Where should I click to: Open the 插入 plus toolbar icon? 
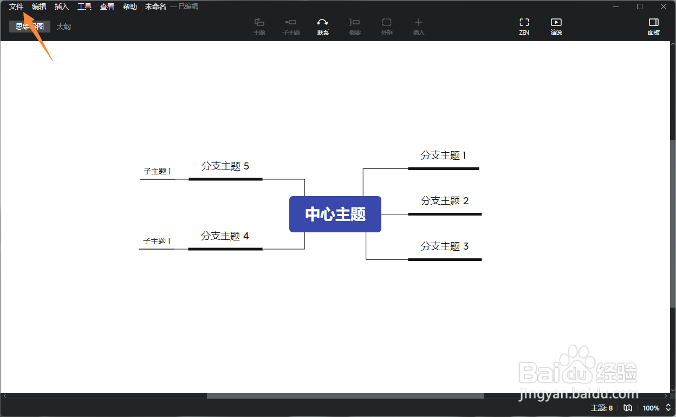pyautogui.click(x=419, y=27)
